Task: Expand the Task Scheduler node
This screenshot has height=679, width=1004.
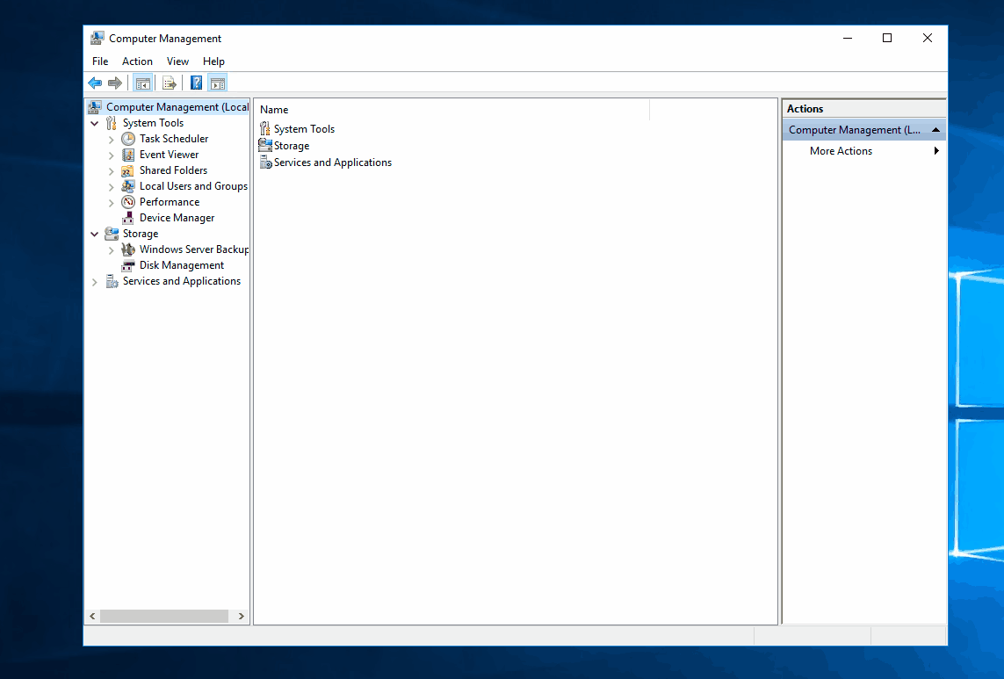Action: [112, 139]
